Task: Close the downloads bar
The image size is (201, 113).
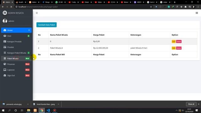Action: tap(199, 104)
